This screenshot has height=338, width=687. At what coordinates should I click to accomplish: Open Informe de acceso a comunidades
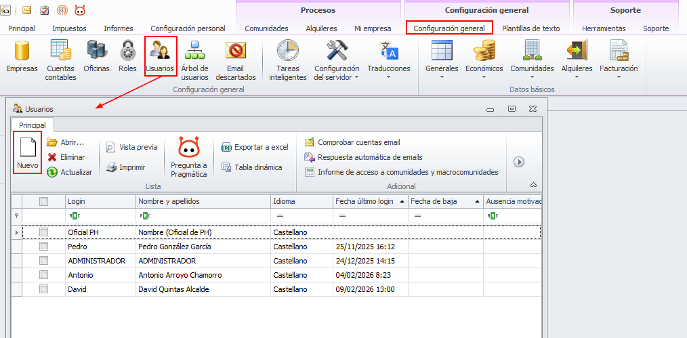coord(401,172)
